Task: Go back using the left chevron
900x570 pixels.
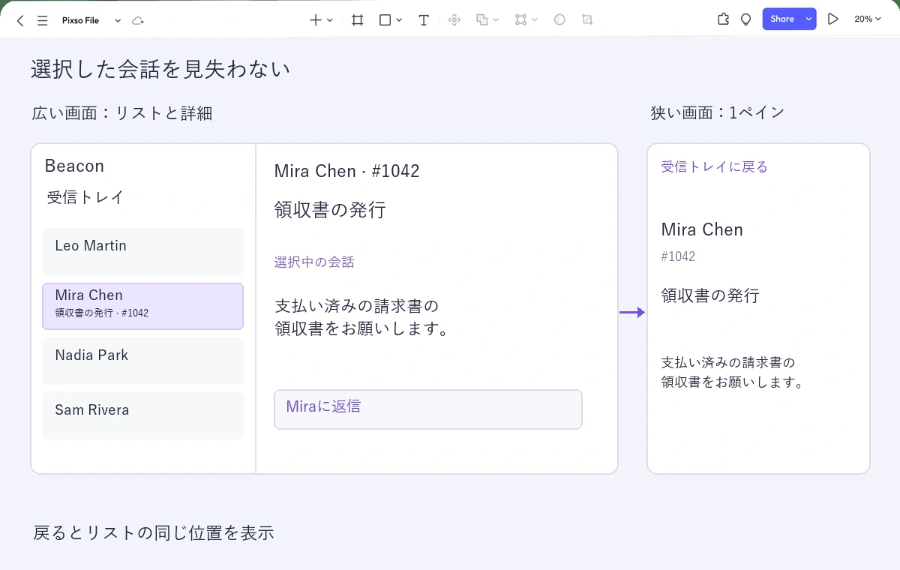Action: pos(20,21)
